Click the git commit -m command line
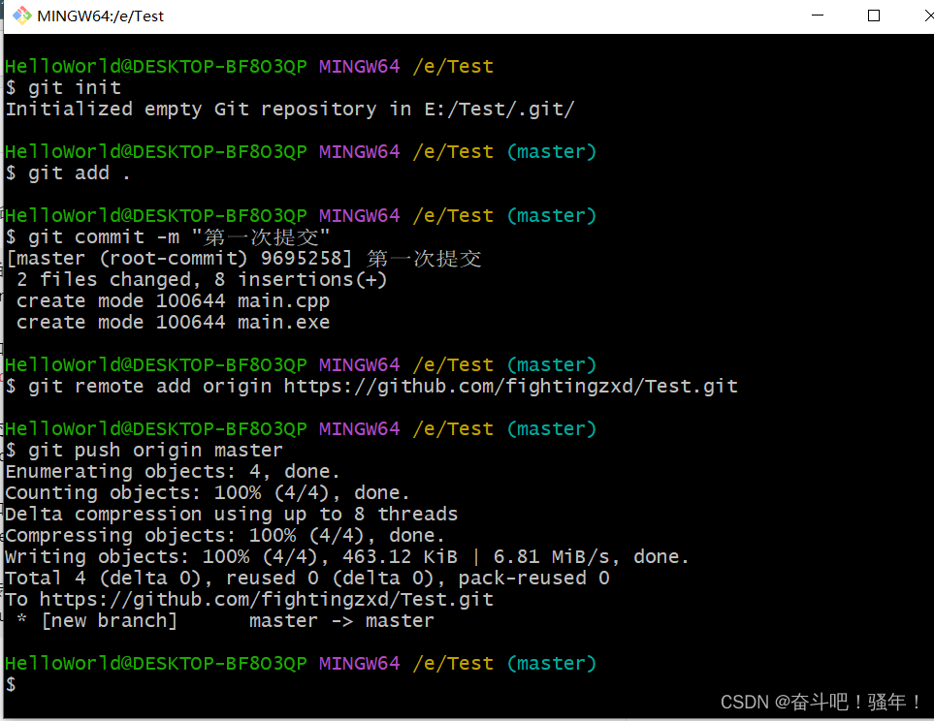The width and height of the screenshot is (934, 721). tap(168, 237)
